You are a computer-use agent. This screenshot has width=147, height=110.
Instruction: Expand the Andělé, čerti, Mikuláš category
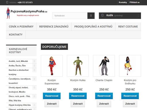click(x=34, y=61)
